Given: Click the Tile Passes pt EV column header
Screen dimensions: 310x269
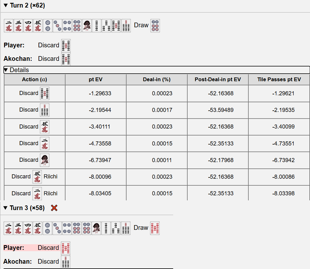Looking at the screenshot, I should 279,80.
